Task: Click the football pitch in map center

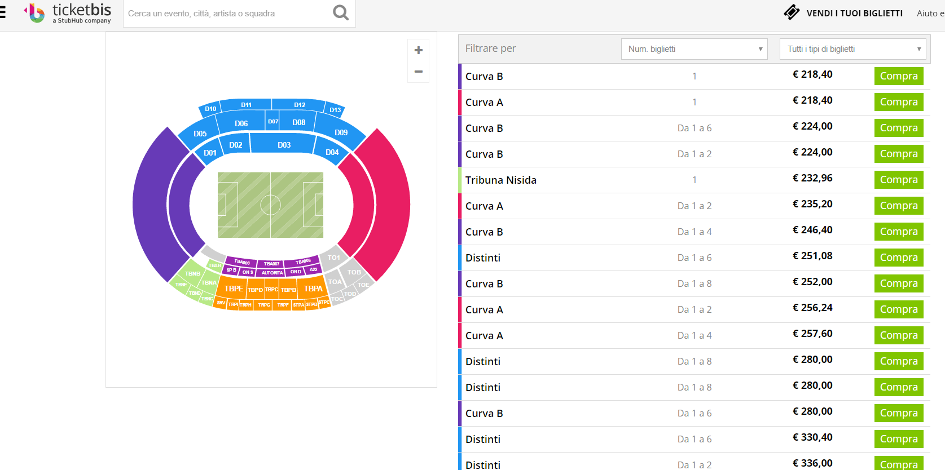Action: tap(270, 205)
